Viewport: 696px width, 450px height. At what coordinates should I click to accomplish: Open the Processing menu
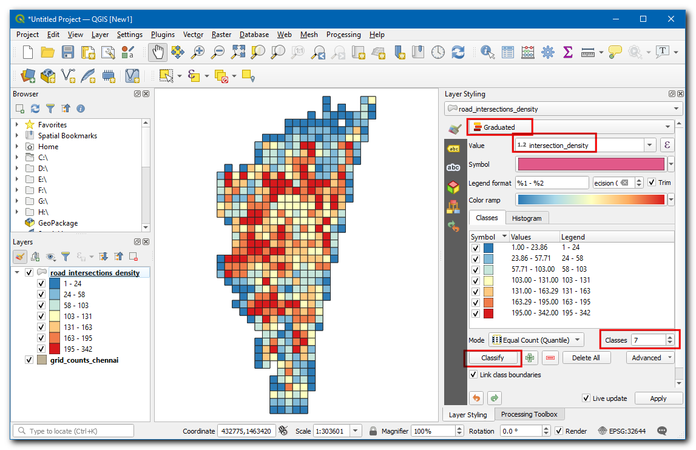click(343, 35)
